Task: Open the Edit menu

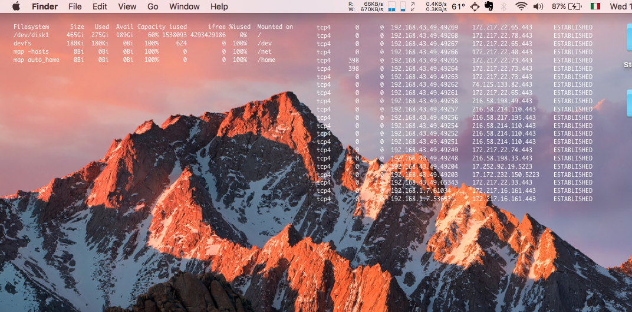Action: (x=100, y=6)
